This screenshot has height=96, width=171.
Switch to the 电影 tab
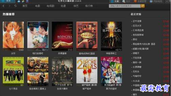[x=38, y=6]
